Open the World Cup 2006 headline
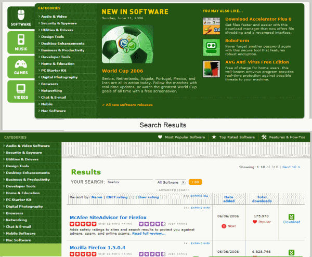The height and width of the screenshot is (257, 312). (122, 71)
